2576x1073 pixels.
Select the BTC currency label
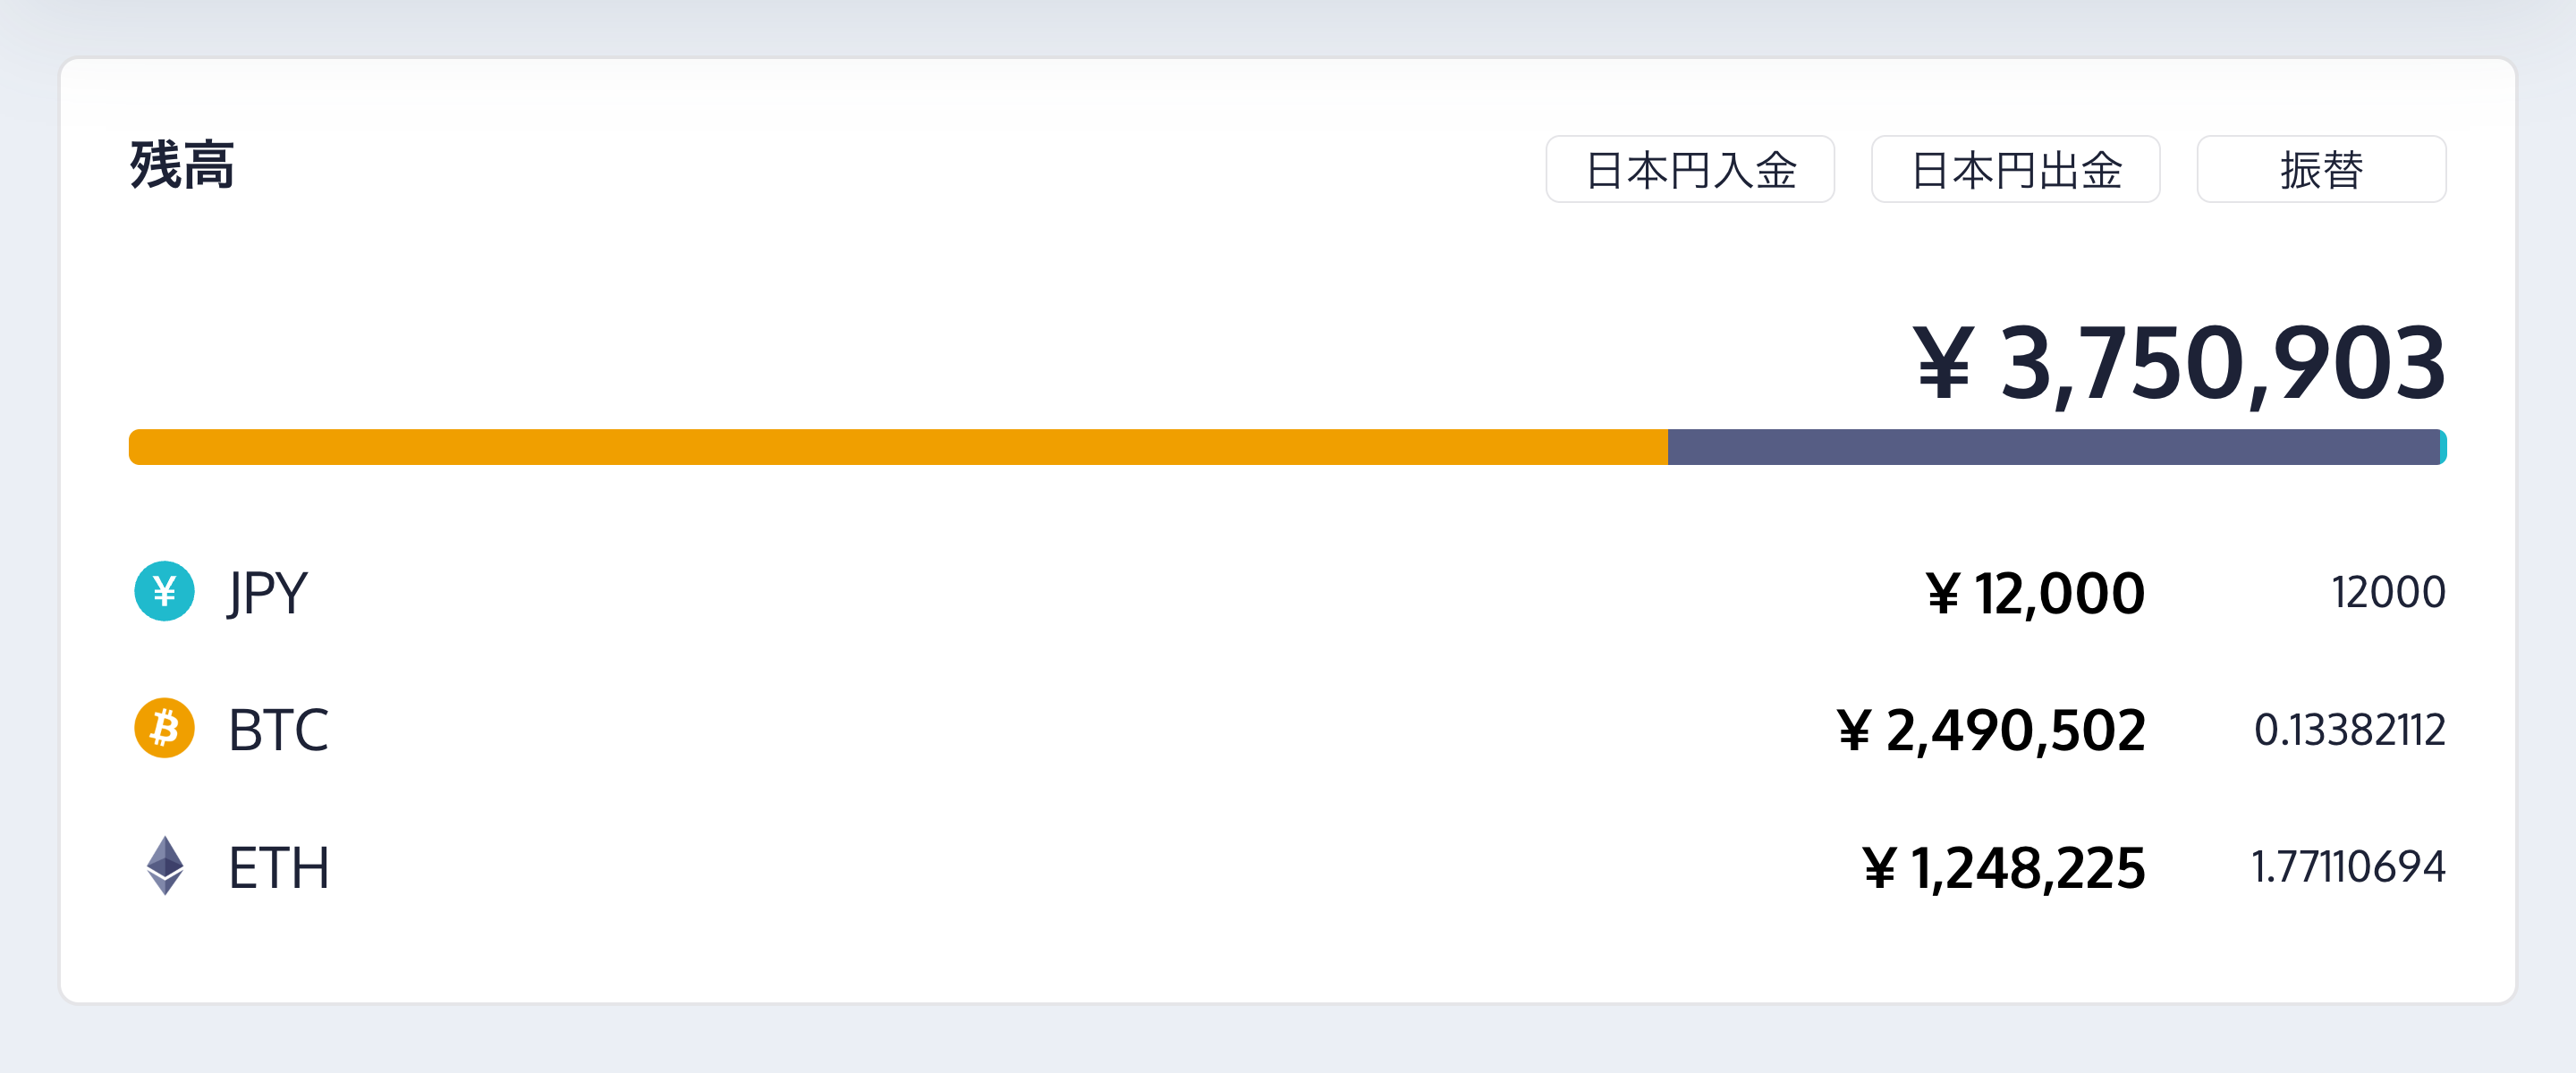pos(278,730)
